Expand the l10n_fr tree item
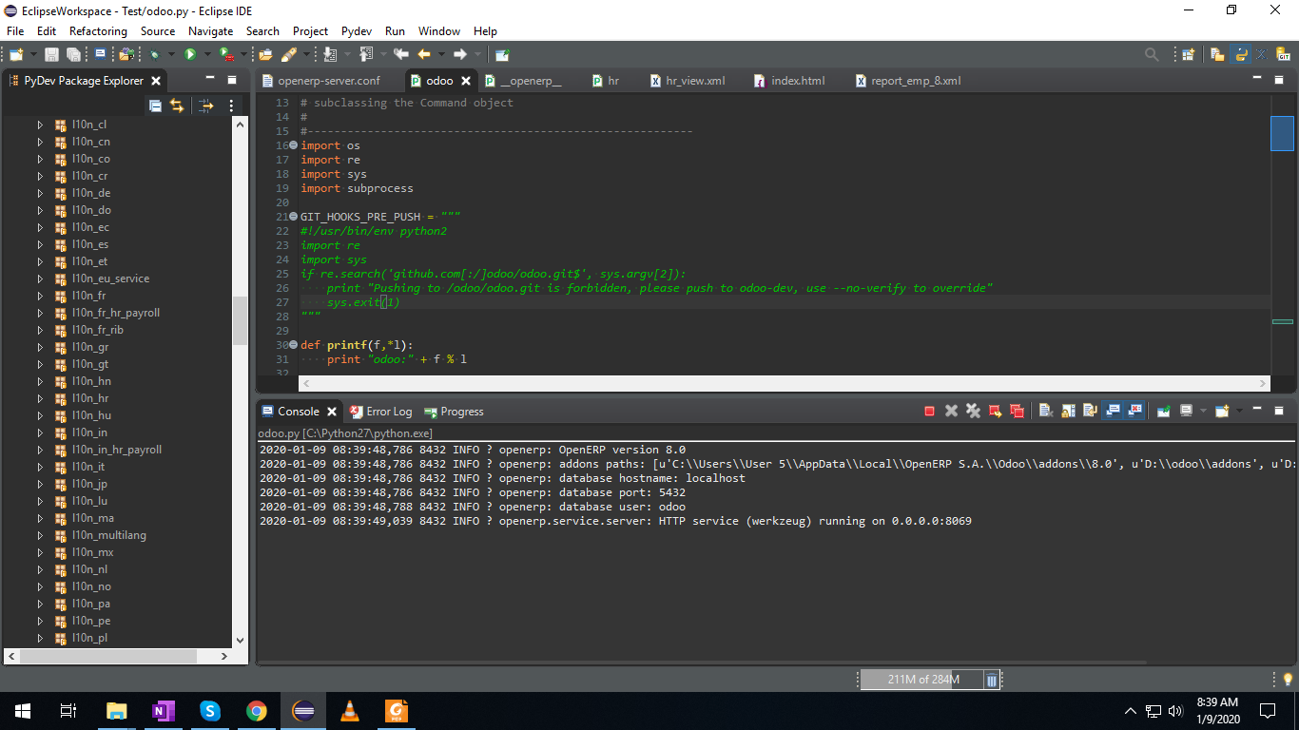The height and width of the screenshot is (730, 1299). tap(40, 296)
